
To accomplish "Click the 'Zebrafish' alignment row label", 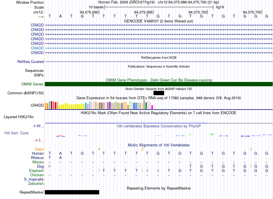I will pyautogui.click(x=36, y=184).
